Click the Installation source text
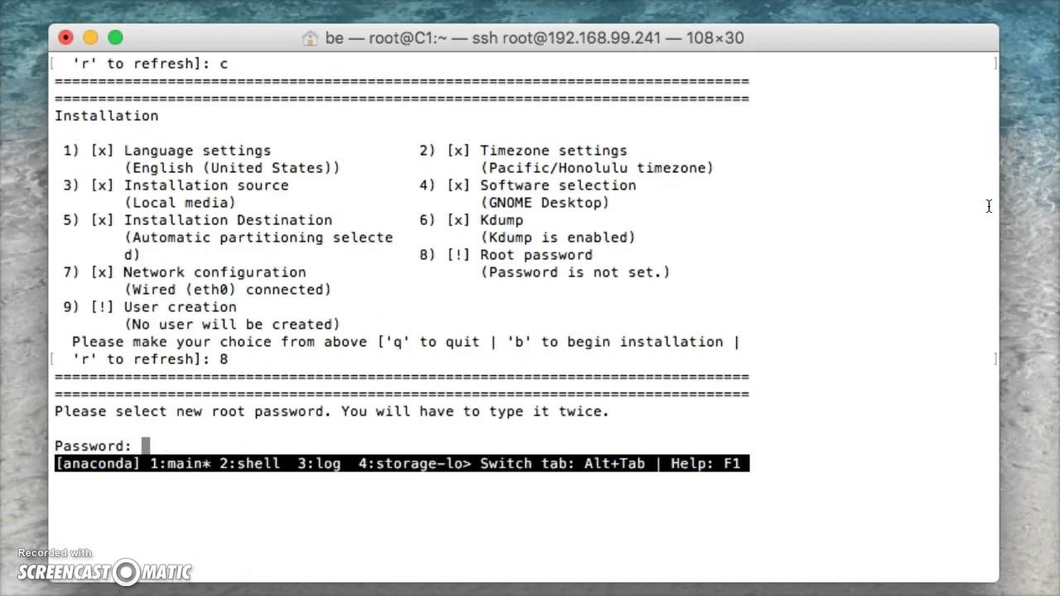This screenshot has height=596, width=1060. 206,185
